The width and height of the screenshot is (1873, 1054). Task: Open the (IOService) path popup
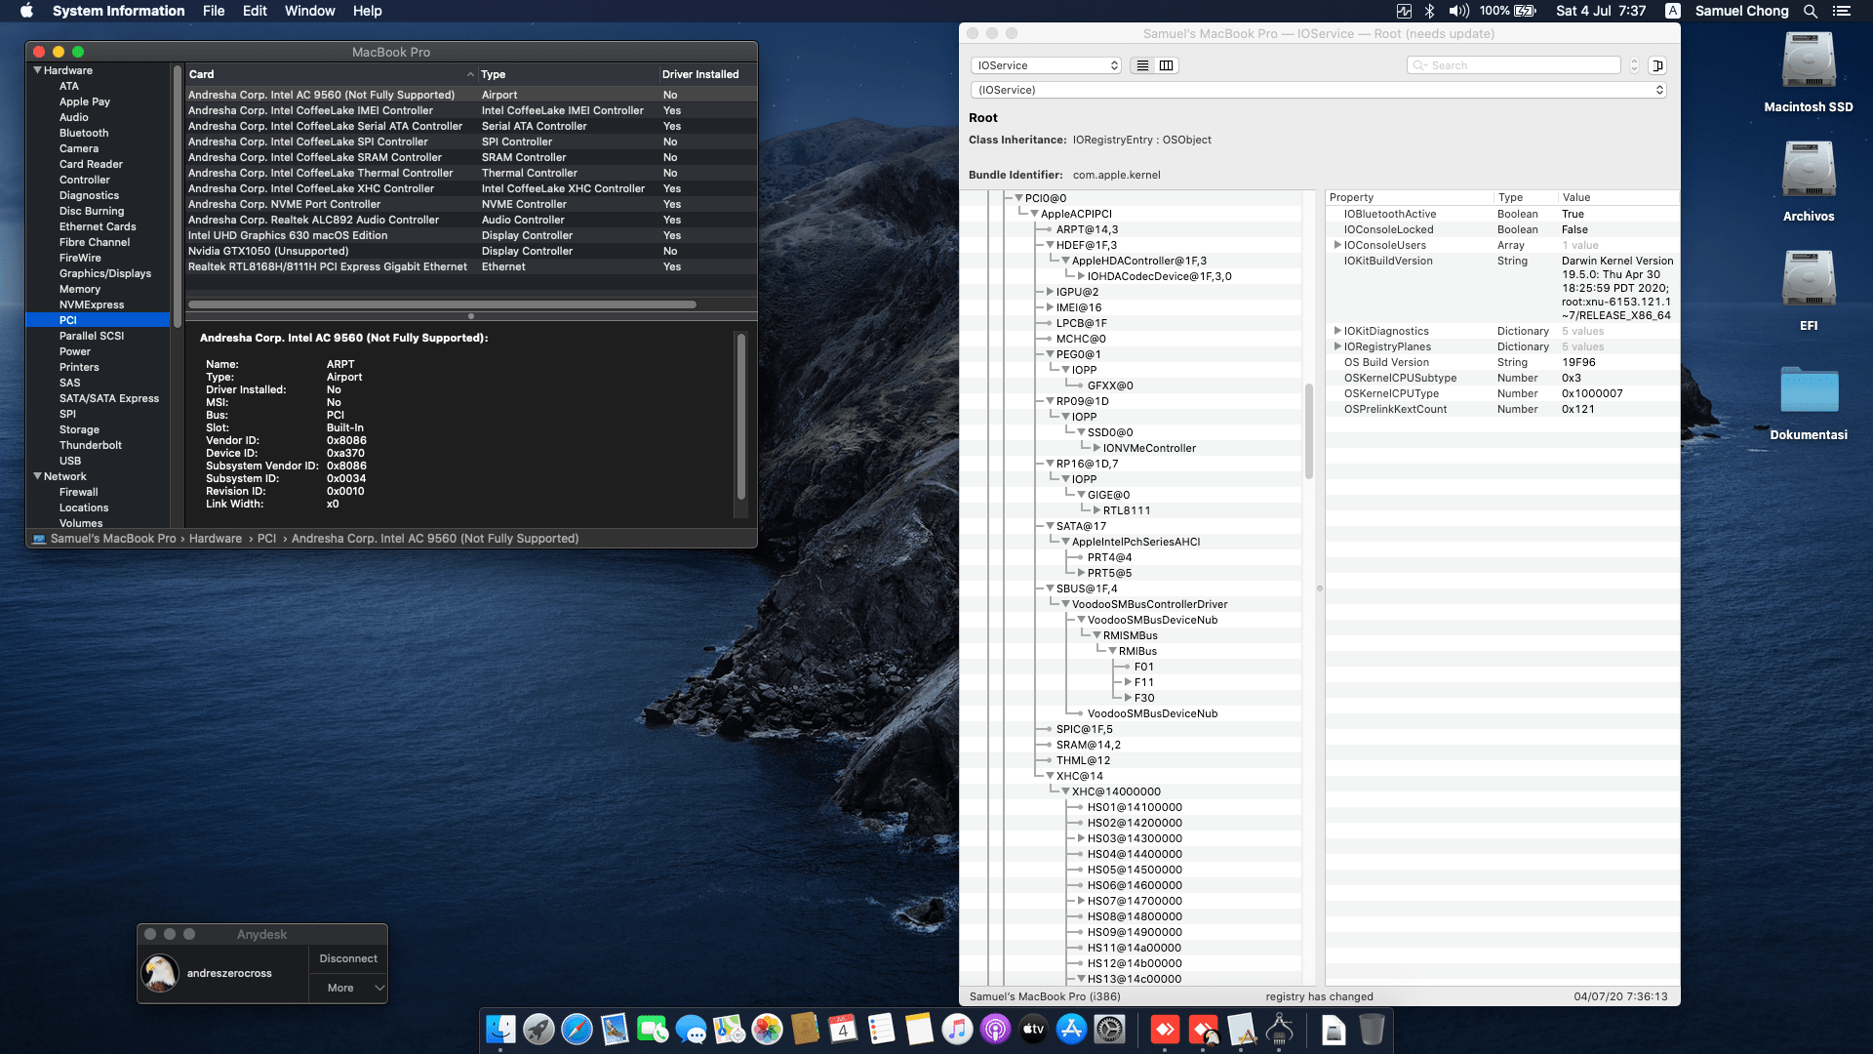click(x=1318, y=90)
